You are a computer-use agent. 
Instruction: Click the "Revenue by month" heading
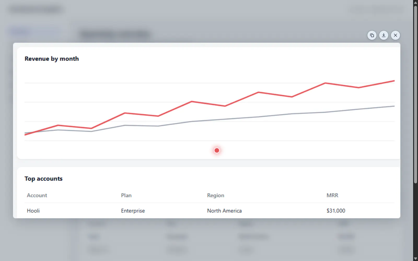pyautogui.click(x=52, y=59)
